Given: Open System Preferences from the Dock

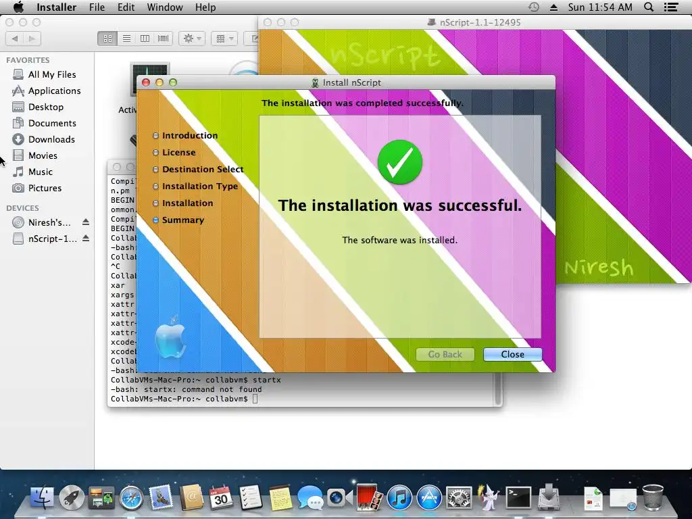Looking at the screenshot, I should (459, 498).
